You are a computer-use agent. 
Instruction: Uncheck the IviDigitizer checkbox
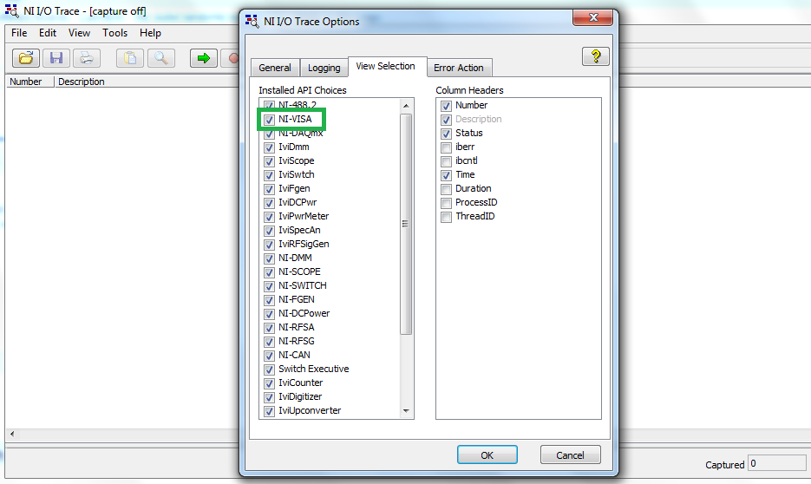click(269, 397)
